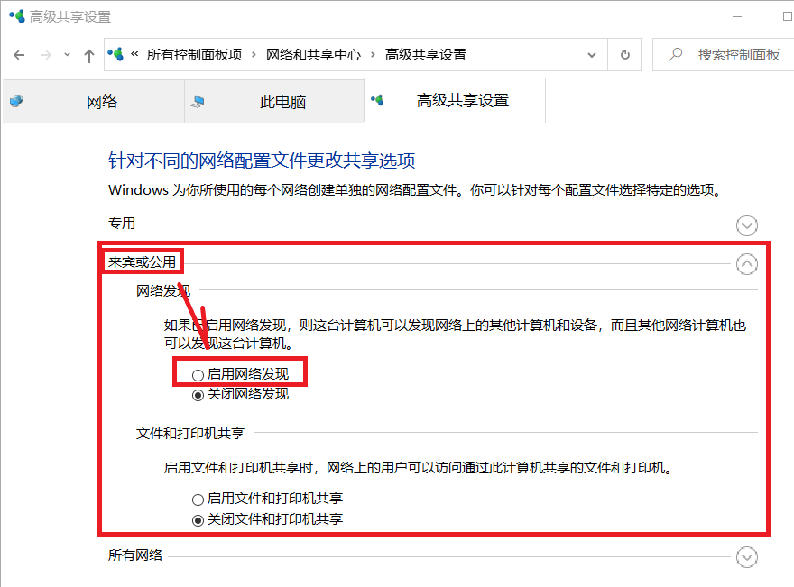Select 启用文件和打印机共享 radio button
Viewport: 794px width, 587px height.
pos(198,500)
